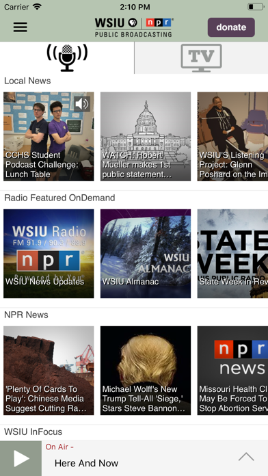
Task: Tap the WSIU InFocus section heading
Action: [x=33, y=432]
